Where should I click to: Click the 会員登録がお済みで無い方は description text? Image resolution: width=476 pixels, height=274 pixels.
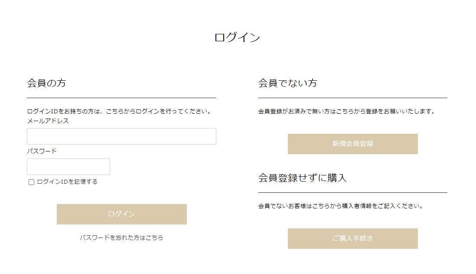[346, 112]
